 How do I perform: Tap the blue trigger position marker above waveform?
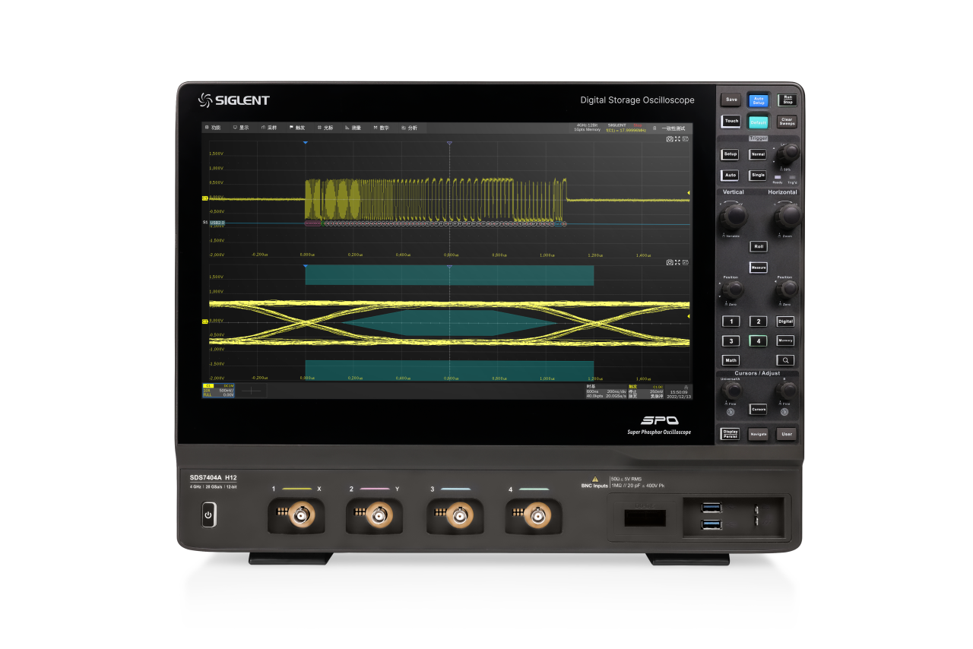coord(305,143)
